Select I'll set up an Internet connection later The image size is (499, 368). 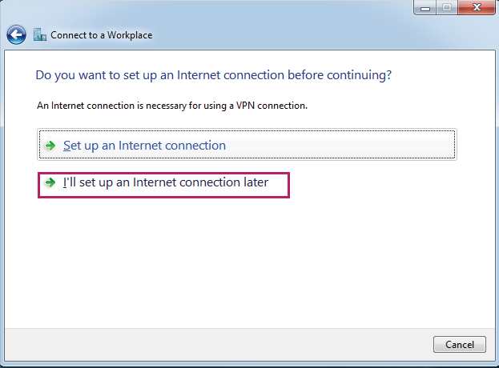[x=165, y=183]
